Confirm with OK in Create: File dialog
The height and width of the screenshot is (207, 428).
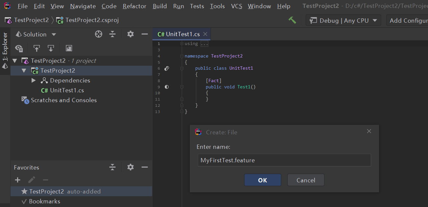[x=263, y=180]
